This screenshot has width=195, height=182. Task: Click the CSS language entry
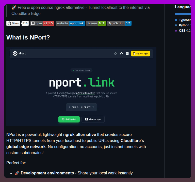pyautogui.click(x=183, y=31)
